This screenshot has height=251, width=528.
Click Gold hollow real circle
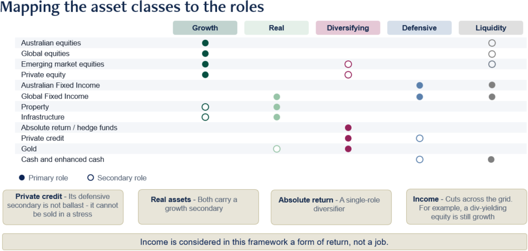coord(277,149)
